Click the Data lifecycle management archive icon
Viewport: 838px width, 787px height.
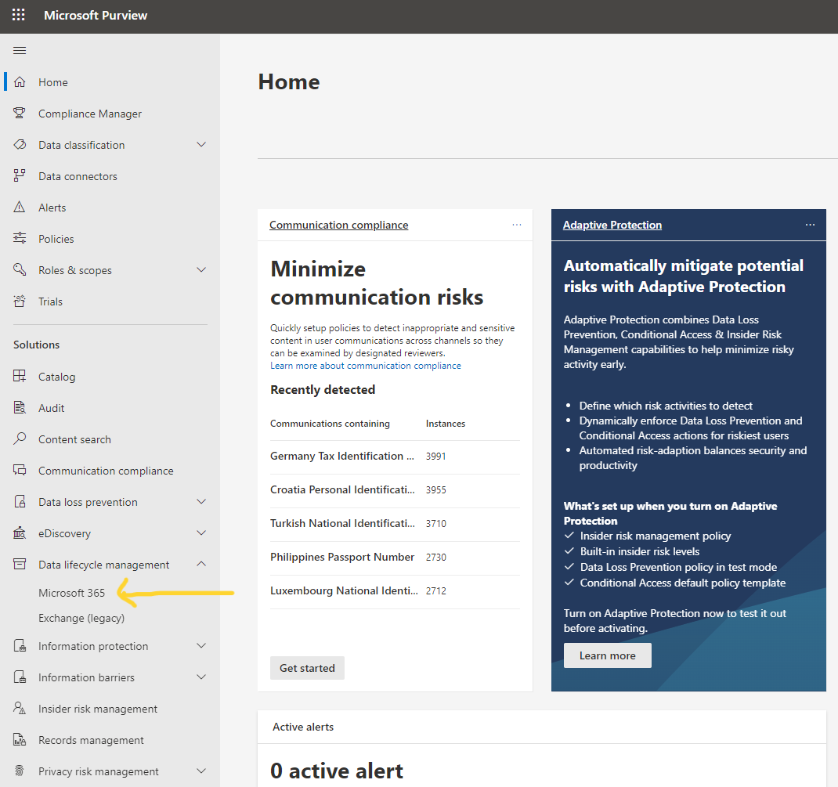click(x=20, y=564)
